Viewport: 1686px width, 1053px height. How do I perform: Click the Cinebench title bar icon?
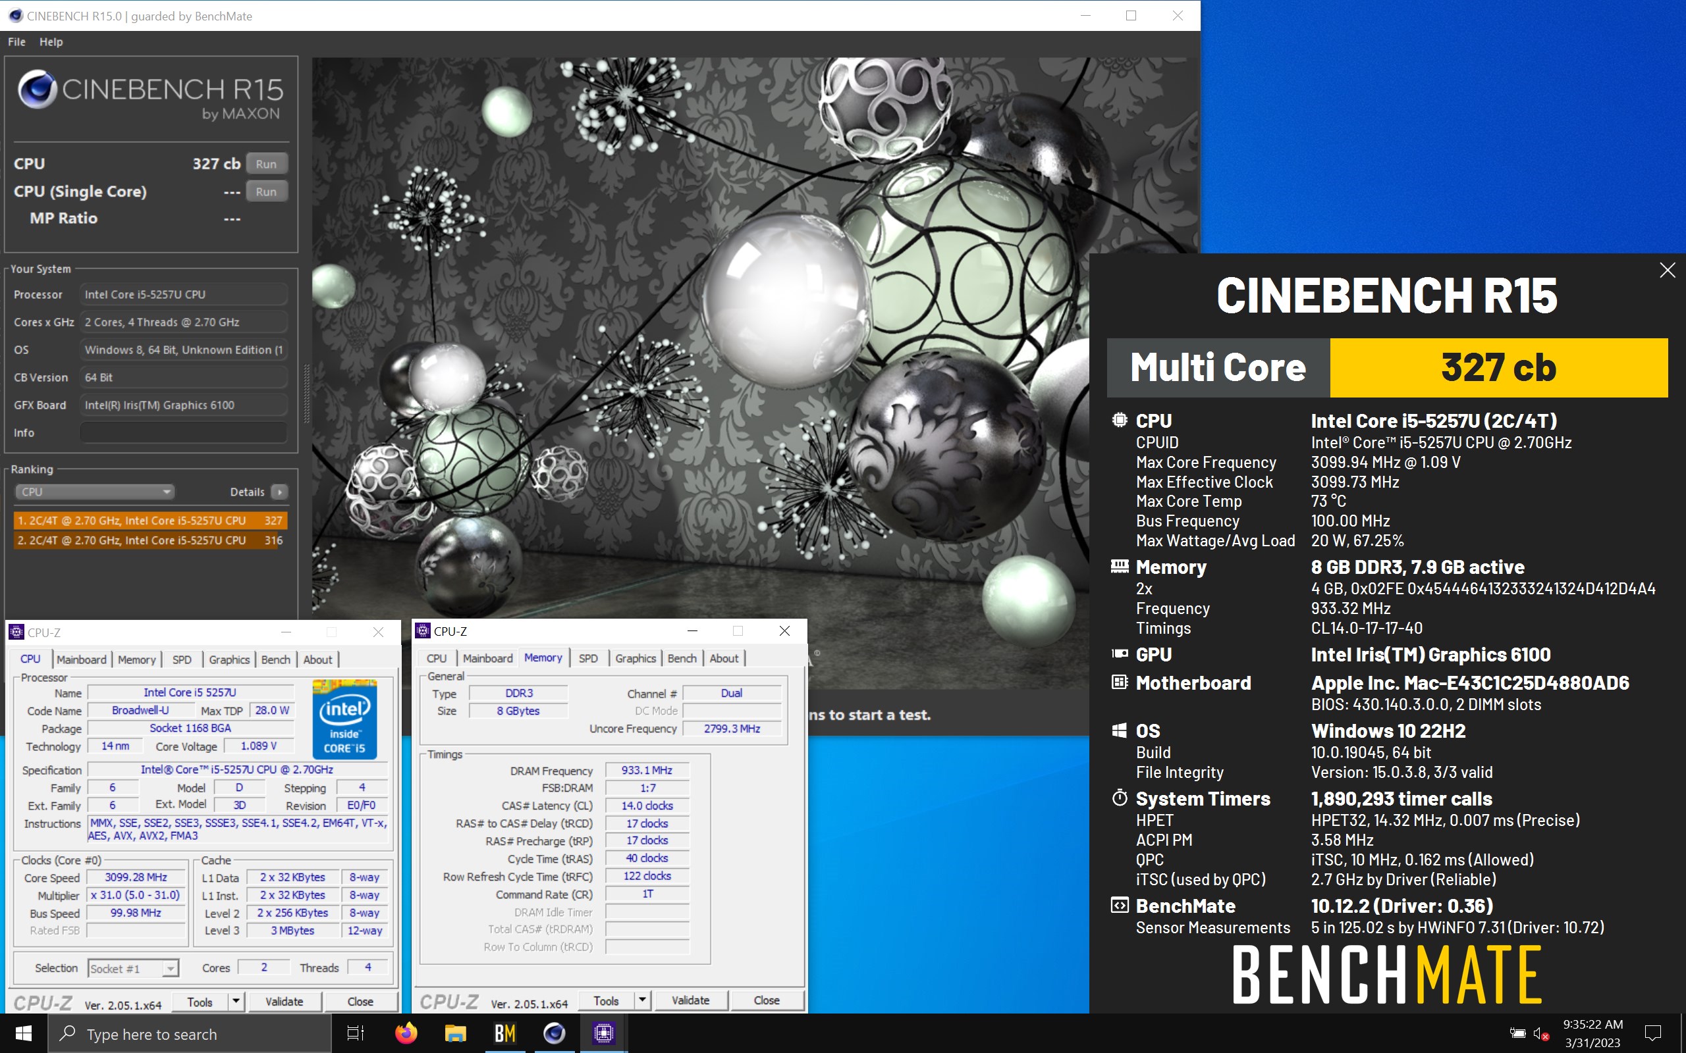tap(14, 15)
